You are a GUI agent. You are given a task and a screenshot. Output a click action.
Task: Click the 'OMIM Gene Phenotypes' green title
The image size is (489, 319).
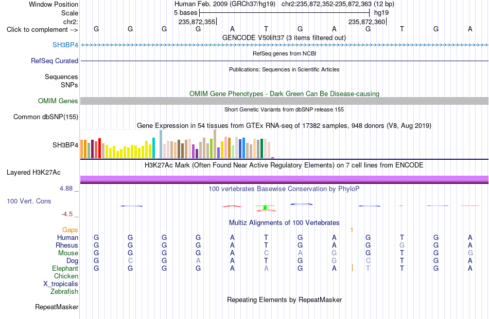tap(284, 93)
